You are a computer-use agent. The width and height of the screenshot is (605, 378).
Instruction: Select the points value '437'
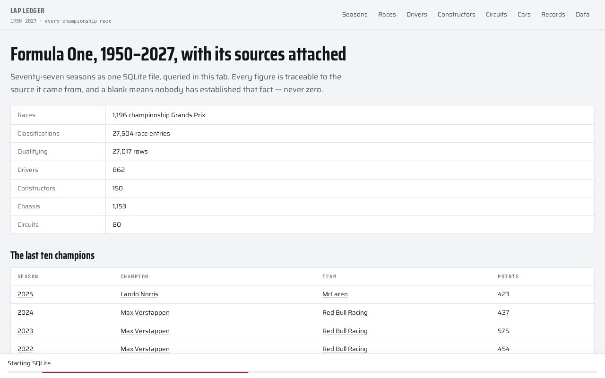point(503,312)
